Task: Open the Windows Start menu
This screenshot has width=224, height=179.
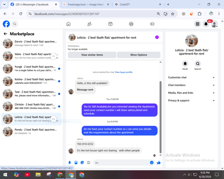Action: (5, 175)
